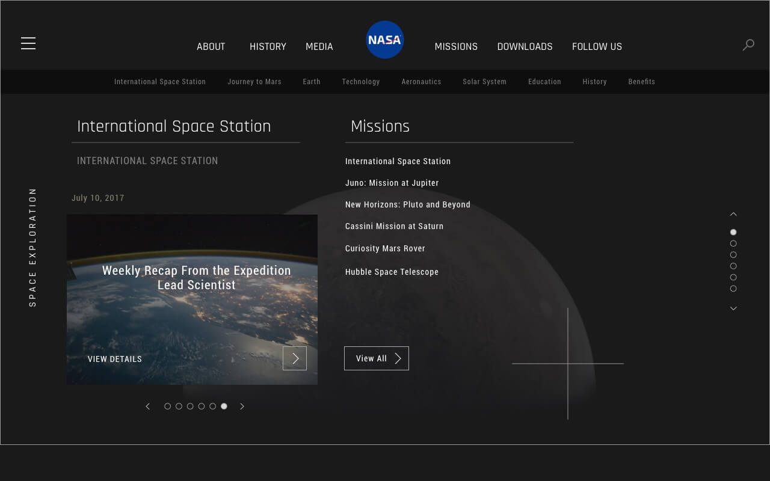Select second carousel dot under image
This screenshot has height=481, width=770.
click(179, 406)
